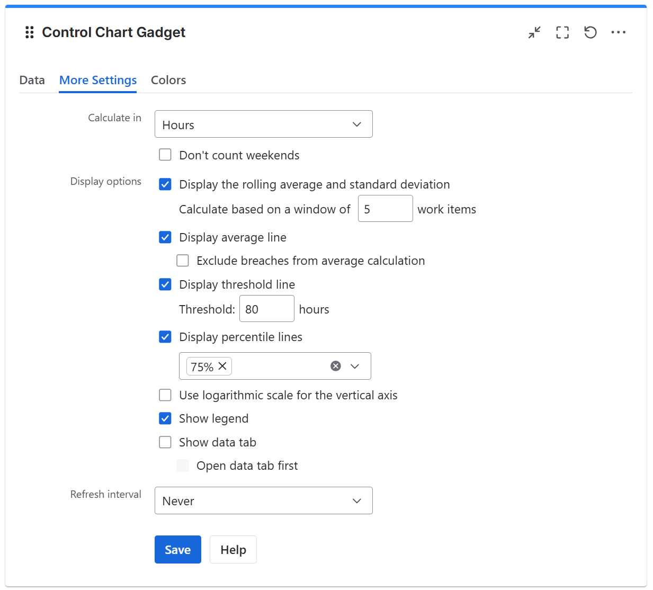Grab the gadget drag handle icon
Image resolution: width=653 pixels, height=590 pixels.
pyautogui.click(x=29, y=32)
